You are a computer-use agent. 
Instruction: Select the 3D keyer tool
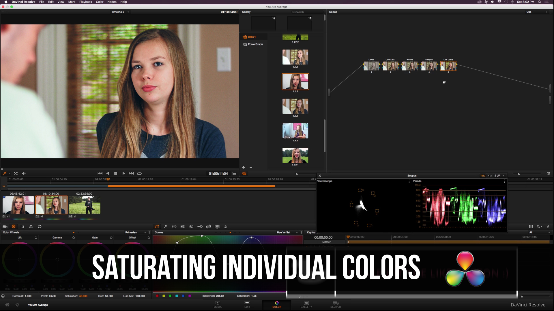(x=218, y=227)
